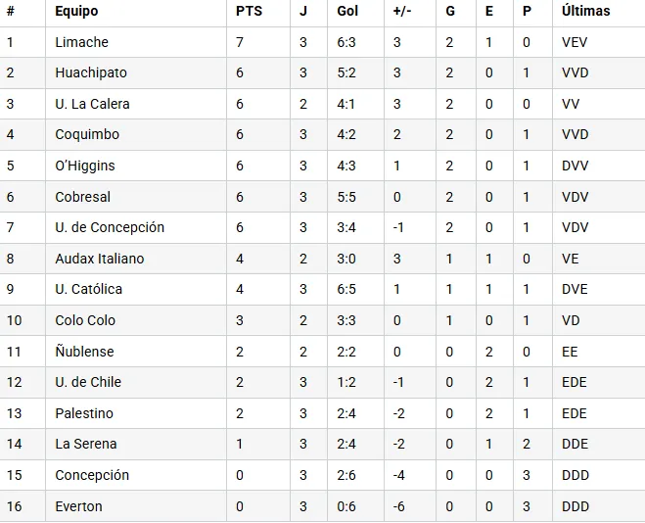Open U. de Concepción entry
The width and height of the screenshot is (645, 523).
coord(110,227)
